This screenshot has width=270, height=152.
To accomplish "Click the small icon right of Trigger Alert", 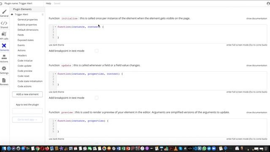I will pos(43,14).
